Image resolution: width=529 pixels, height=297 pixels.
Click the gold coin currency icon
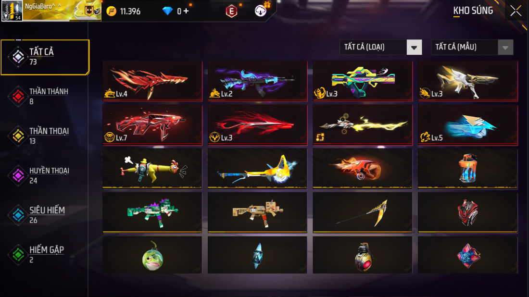coord(112,11)
